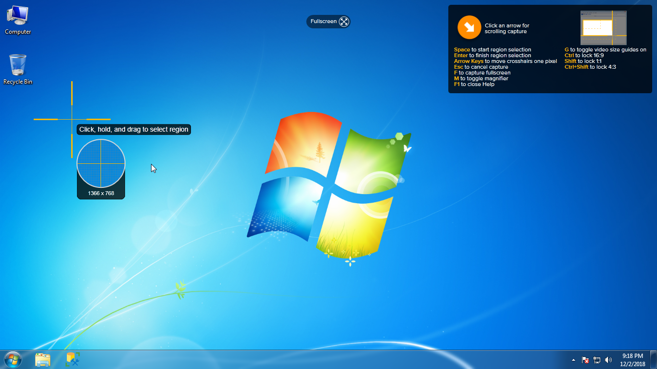Click the Show Desktop strip at taskbar end

pyautogui.click(x=654, y=360)
